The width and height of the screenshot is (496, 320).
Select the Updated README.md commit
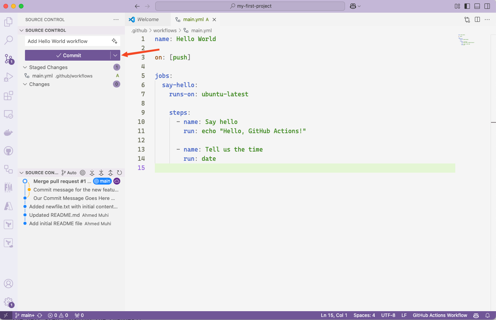coord(71,215)
